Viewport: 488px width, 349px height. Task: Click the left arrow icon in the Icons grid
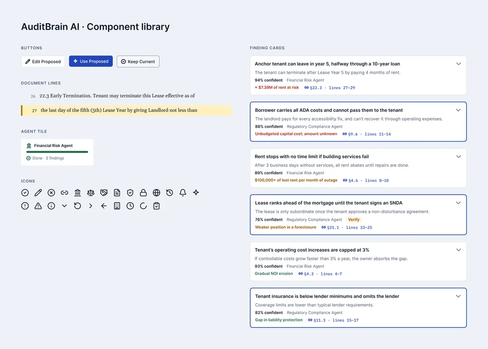tap(104, 206)
